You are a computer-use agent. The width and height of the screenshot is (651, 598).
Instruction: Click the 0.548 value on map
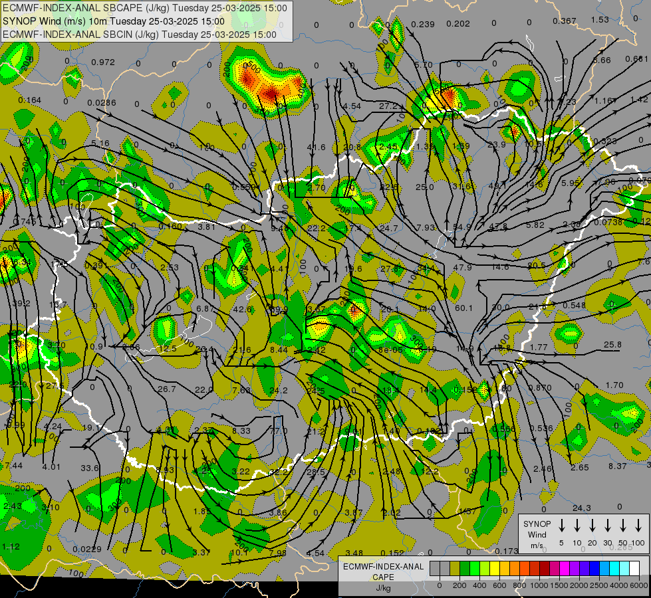(x=574, y=305)
